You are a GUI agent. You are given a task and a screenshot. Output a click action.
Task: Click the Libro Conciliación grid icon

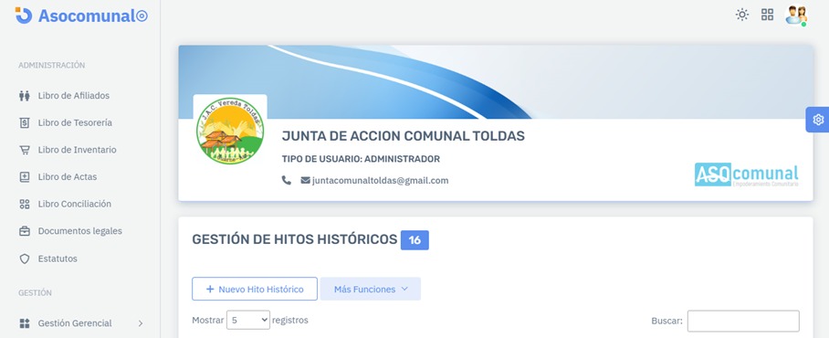25,205
